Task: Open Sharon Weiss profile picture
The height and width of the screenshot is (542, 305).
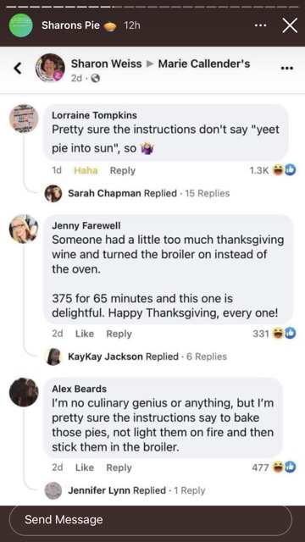Action: pyautogui.click(x=50, y=68)
